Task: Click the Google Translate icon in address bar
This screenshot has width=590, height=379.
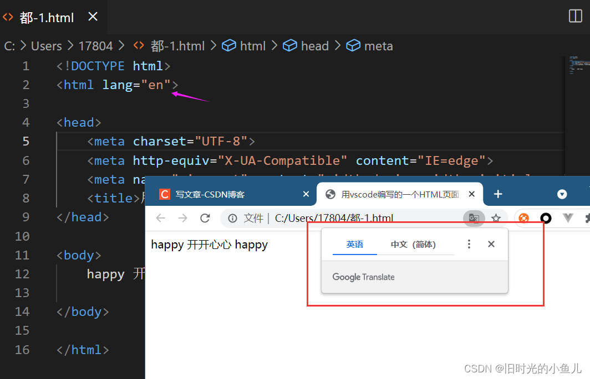Action: coord(474,218)
